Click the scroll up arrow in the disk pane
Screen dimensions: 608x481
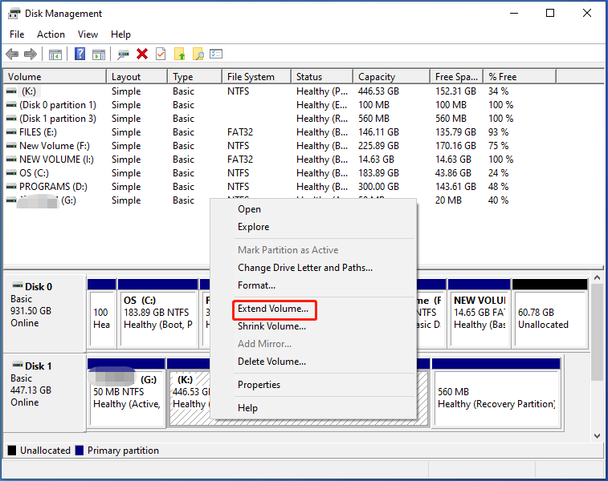597,278
